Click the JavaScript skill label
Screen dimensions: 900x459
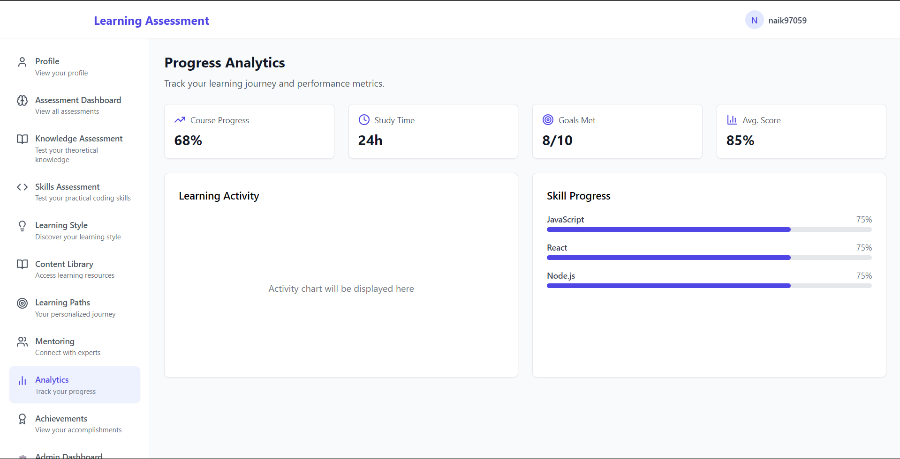point(565,220)
